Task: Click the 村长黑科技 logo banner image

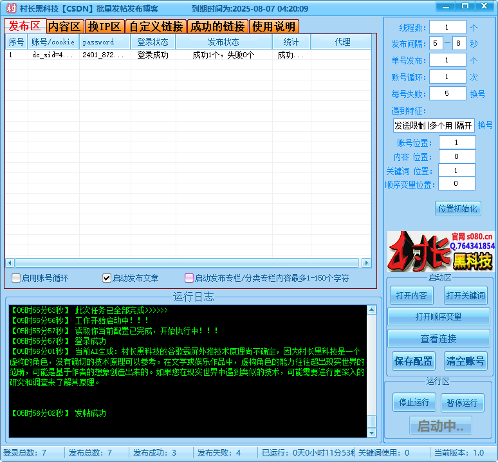Action: [x=441, y=252]
